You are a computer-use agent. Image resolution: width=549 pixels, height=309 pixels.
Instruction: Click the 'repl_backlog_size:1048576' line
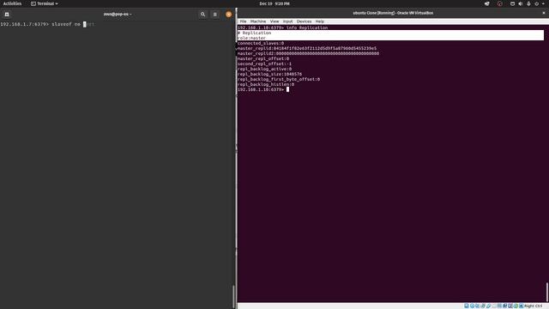tap(269, 75)
